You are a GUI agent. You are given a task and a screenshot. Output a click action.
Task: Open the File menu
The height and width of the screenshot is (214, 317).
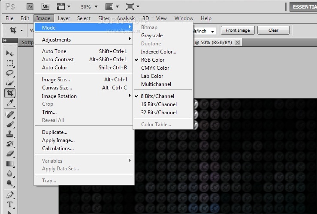coord(9,18)
